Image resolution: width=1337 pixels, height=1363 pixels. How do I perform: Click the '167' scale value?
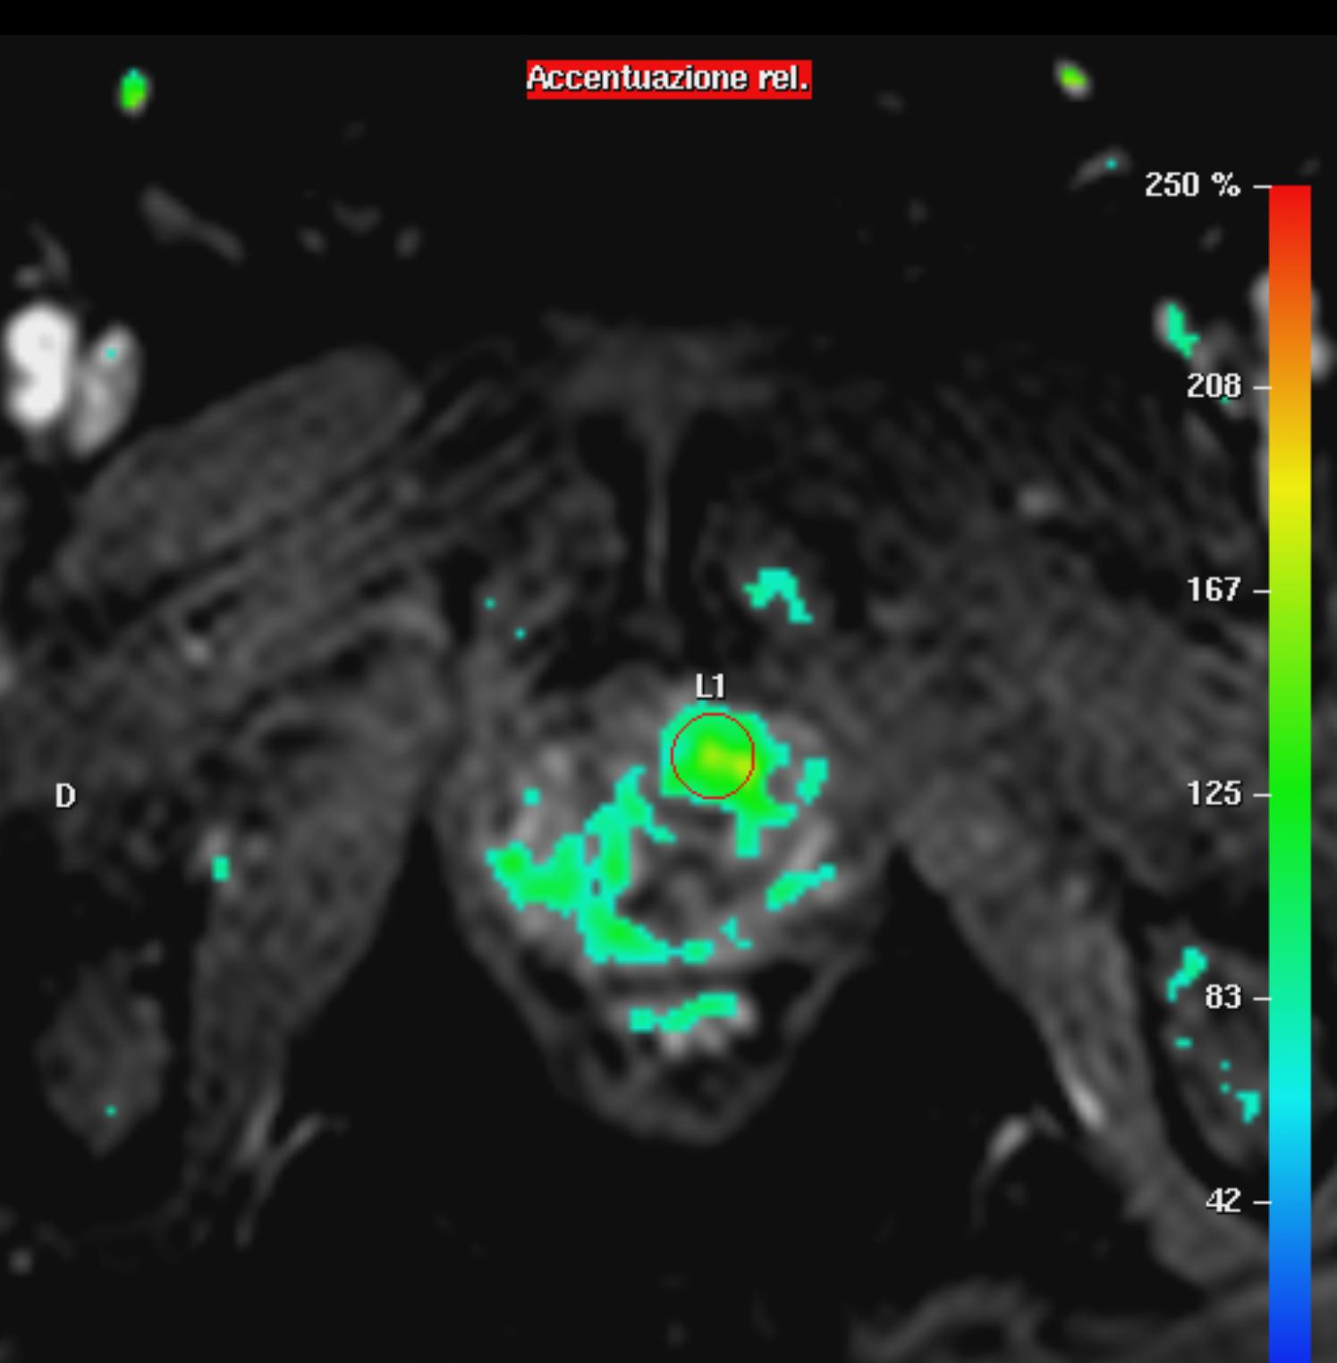point(1214,590)
